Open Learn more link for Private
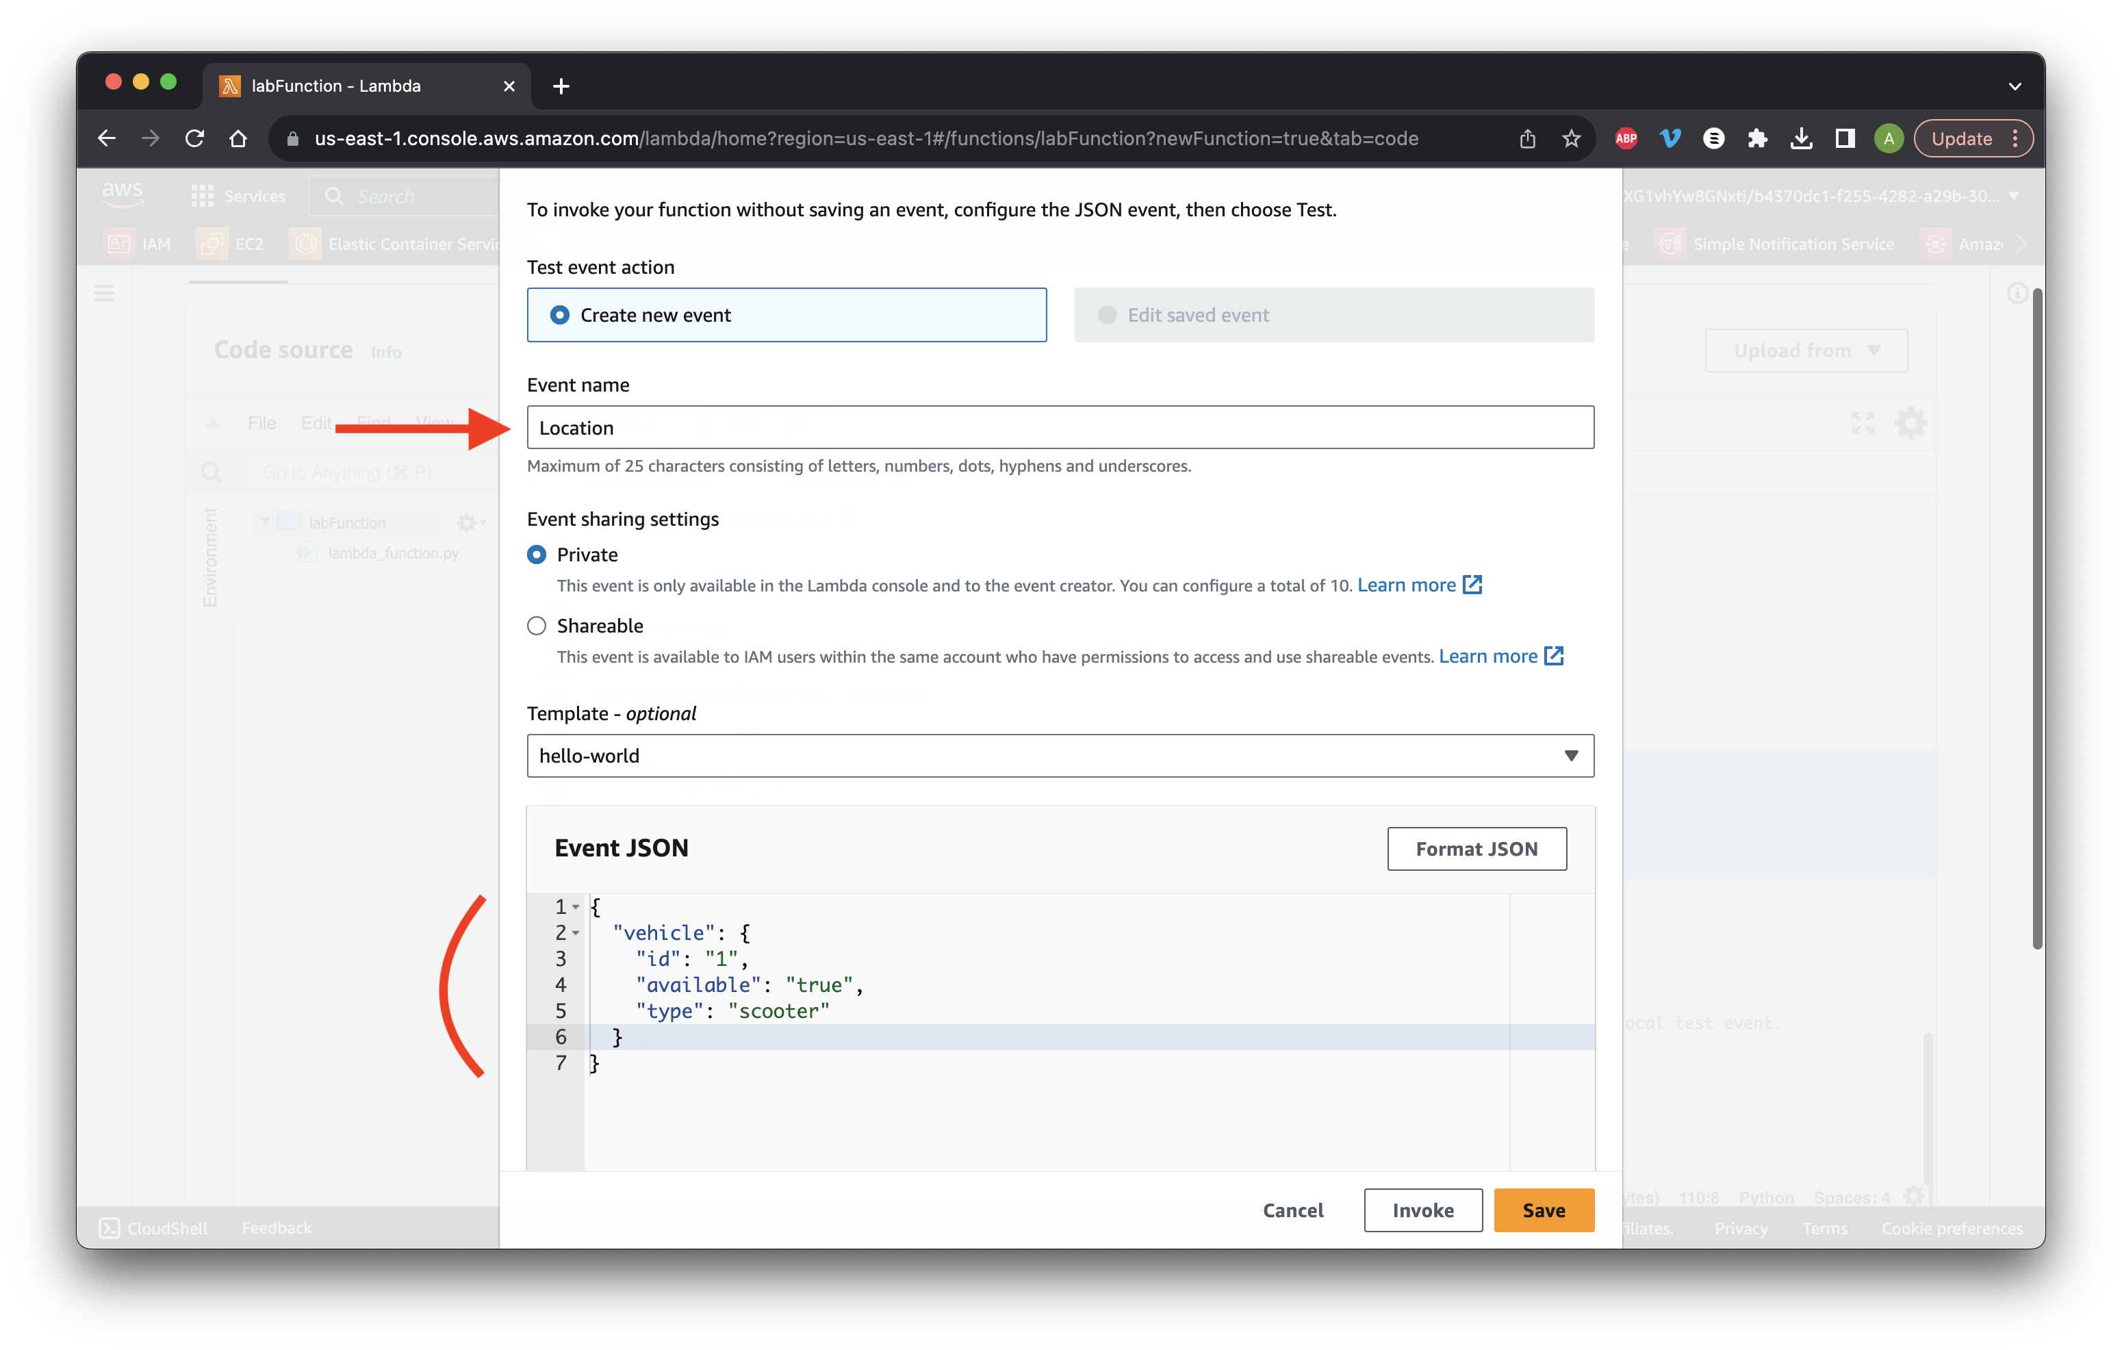The image size is (2122, 1350). coord(1419,585)
